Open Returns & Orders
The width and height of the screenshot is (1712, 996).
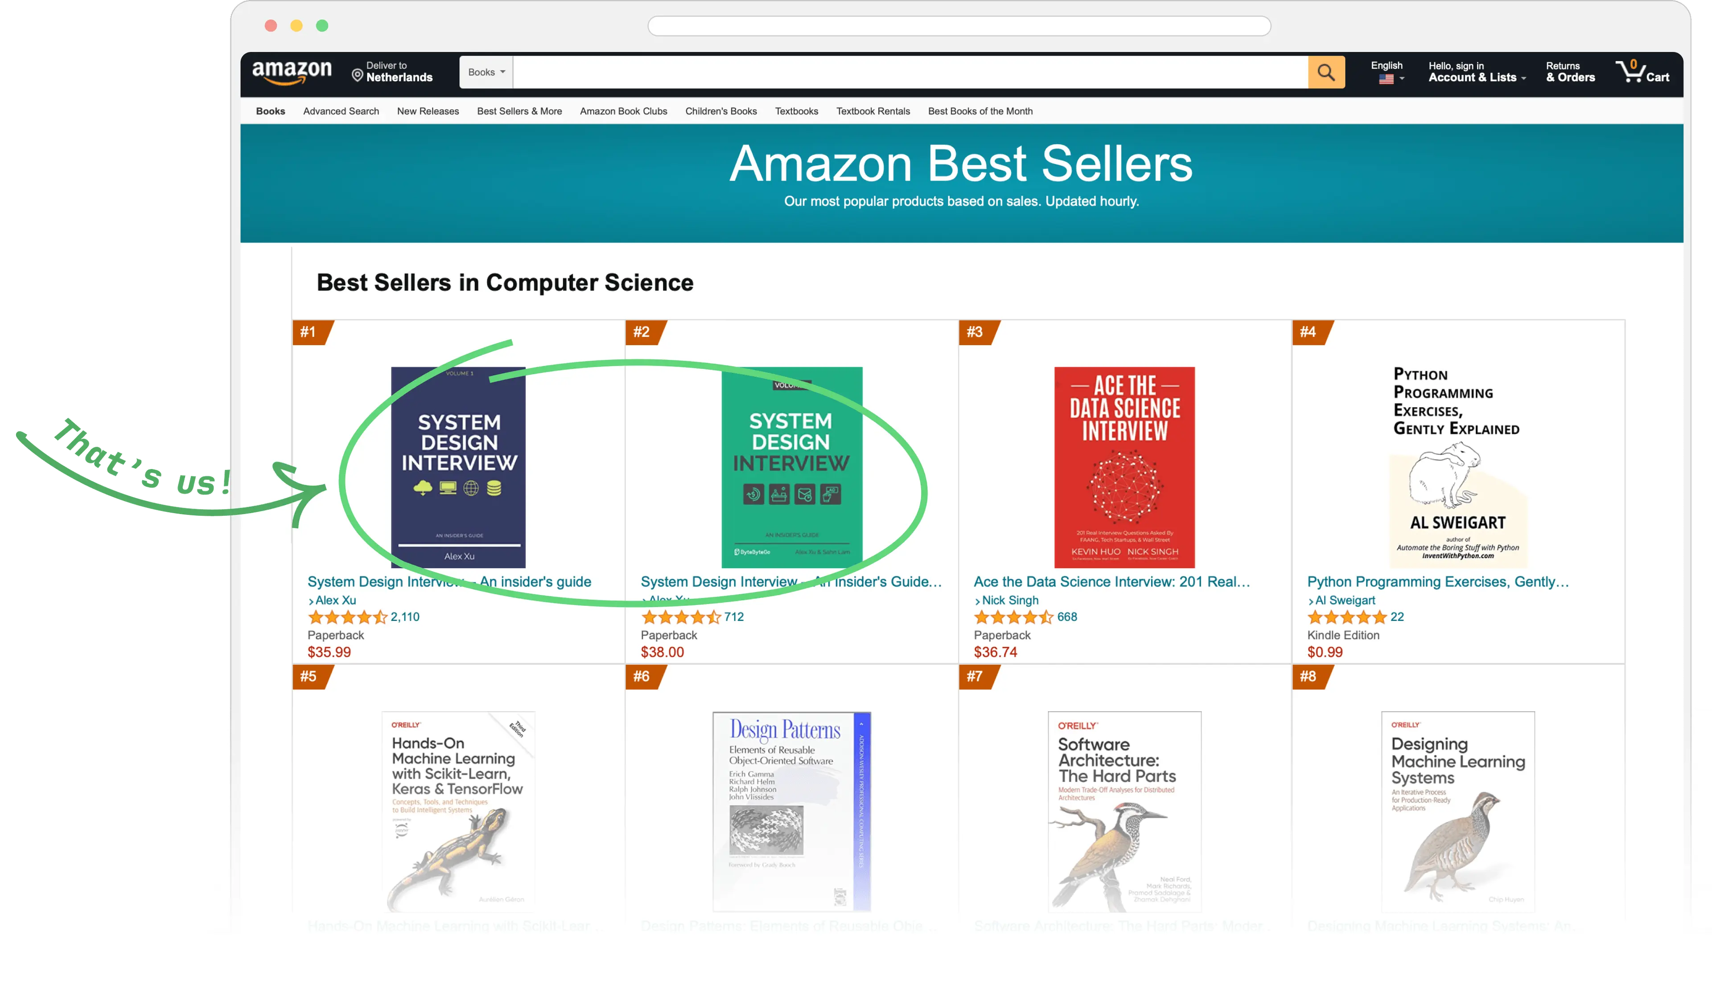(x=1570, y=72)
